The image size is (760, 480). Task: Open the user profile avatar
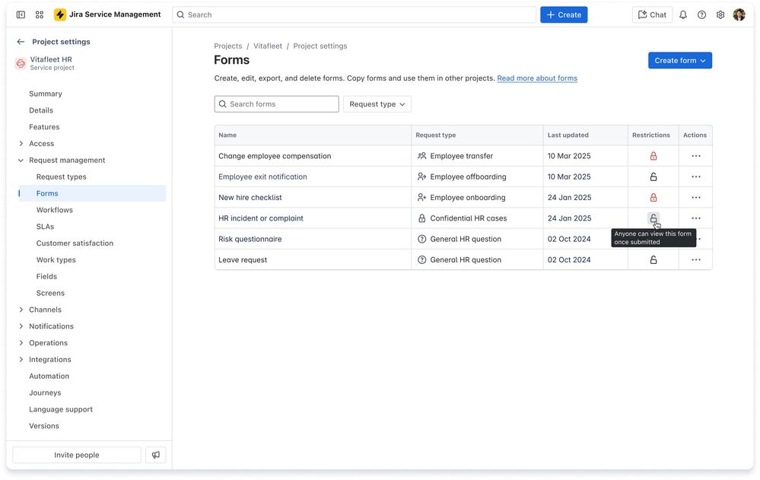(x=739, y=14)
